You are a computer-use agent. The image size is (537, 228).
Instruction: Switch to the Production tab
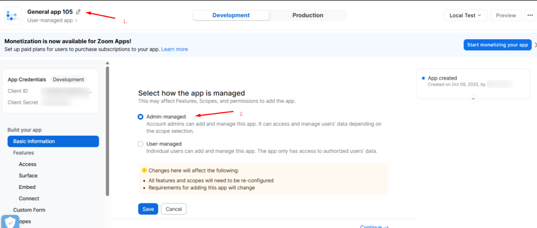click(x=307, y=15)
